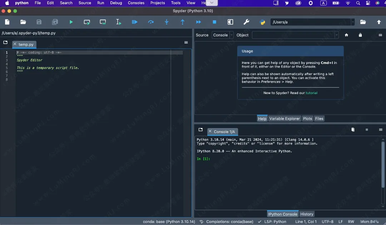Click the green Run file button

click(71, 22)
